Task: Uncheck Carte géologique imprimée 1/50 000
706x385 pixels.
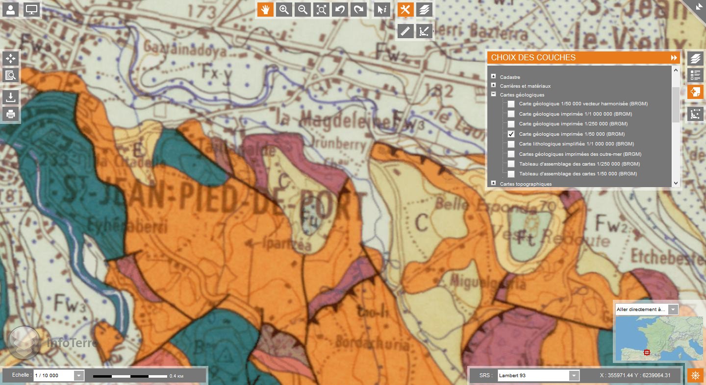Action: [x=511, y=134]
